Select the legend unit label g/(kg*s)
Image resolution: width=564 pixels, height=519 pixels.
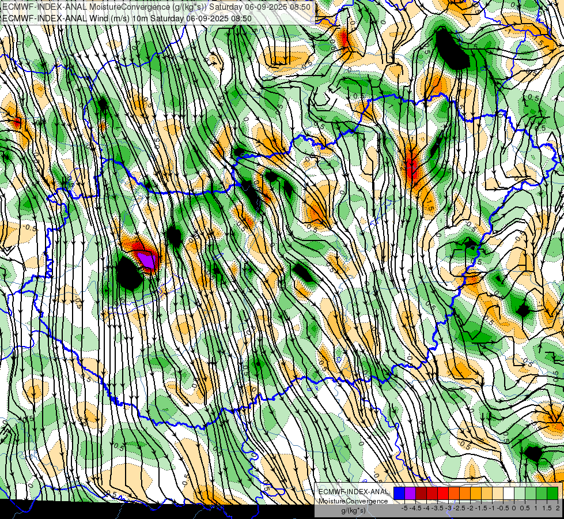pyautogui.click(x=353, y=511)
